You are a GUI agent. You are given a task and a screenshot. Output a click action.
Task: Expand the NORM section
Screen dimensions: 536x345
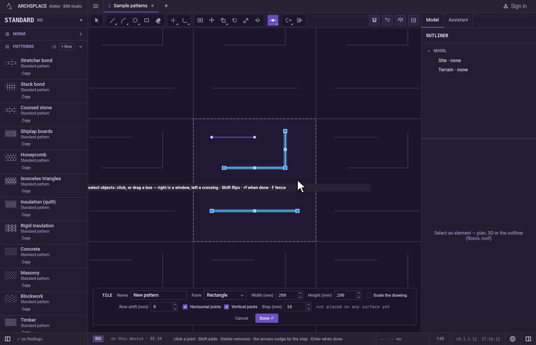(x=44, y=34)
